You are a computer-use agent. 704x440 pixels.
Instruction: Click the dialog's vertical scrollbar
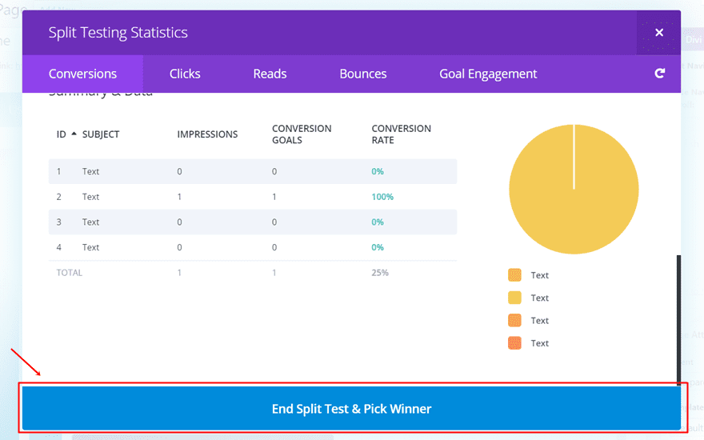pyautogui.click(x=678, y=320)
